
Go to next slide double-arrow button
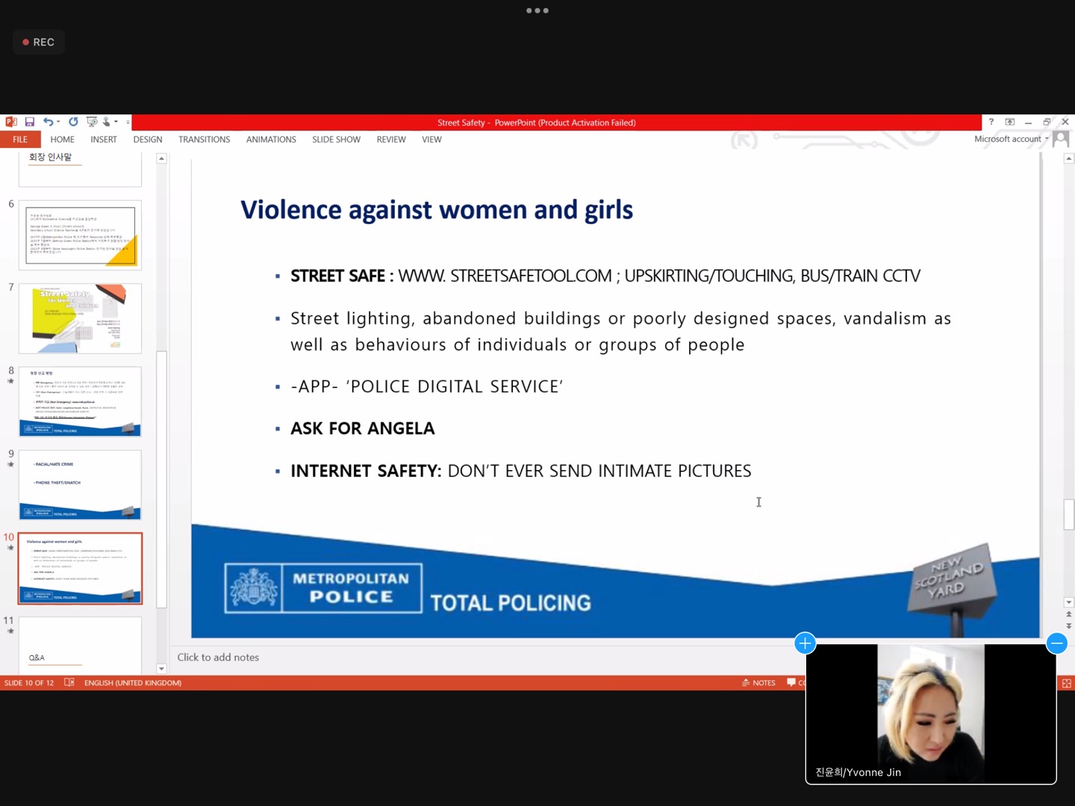(x=1069, y=626)
